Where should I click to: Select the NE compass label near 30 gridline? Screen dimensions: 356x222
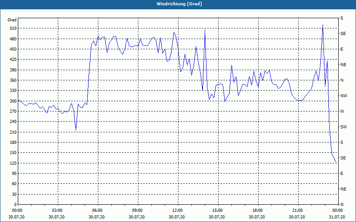pyautogui.click(x=343, y=189)
